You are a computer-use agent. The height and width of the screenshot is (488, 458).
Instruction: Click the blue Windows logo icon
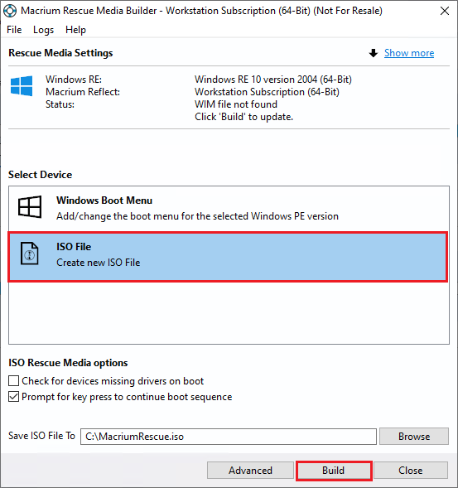22,86
